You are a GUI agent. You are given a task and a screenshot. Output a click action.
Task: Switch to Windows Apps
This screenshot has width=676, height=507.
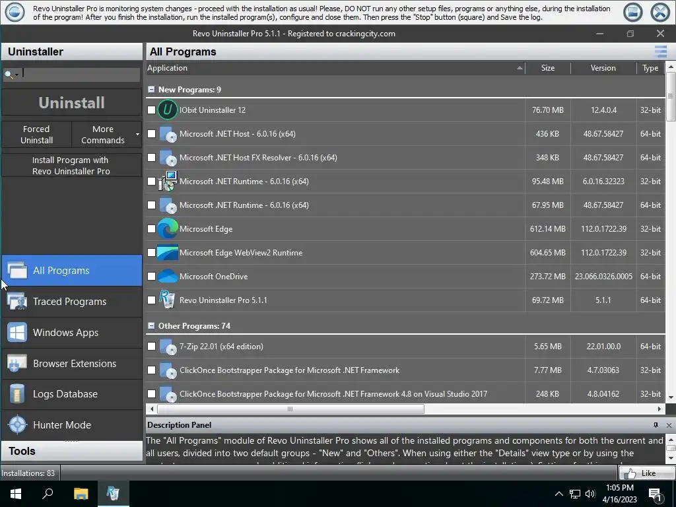(72, 333)
